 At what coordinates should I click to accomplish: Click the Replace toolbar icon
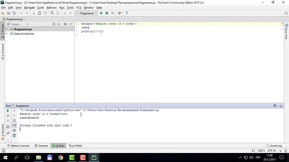tap(58, 13)
